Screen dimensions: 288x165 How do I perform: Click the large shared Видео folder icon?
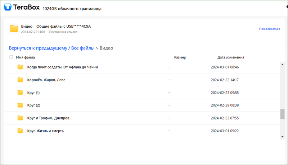[14, 29]
